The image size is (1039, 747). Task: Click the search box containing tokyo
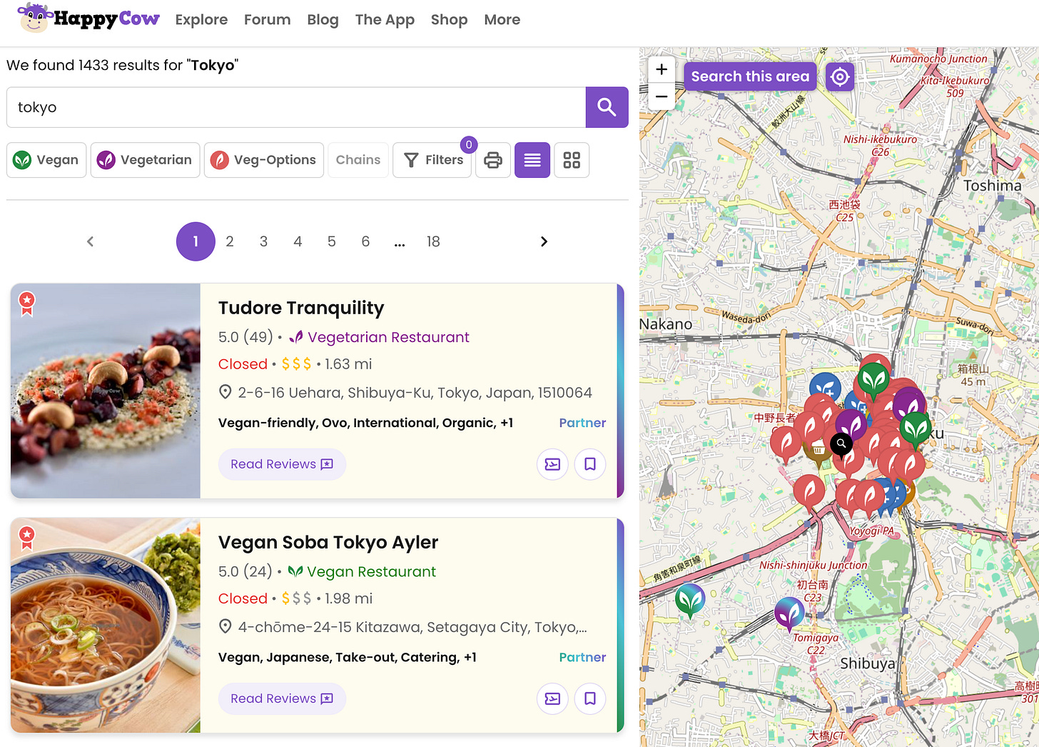click(x=296, y=107)
